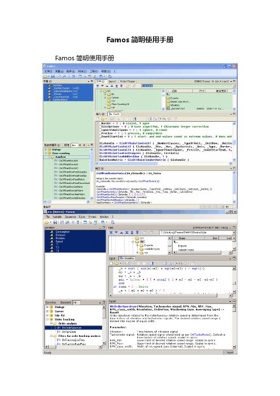Image resolution: width=280 pixels, height=396 pixels.
Task: Open the path combo box dropdown in the English Files panel
Action: tap(234, 232)
